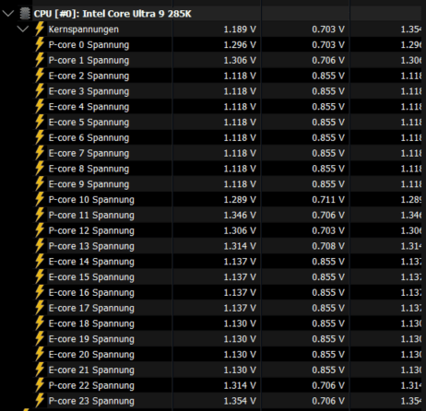Click lightning icon of P-core 23 Spannung
The height and width of the screenshot is (411, 426).
pos(40,401)
